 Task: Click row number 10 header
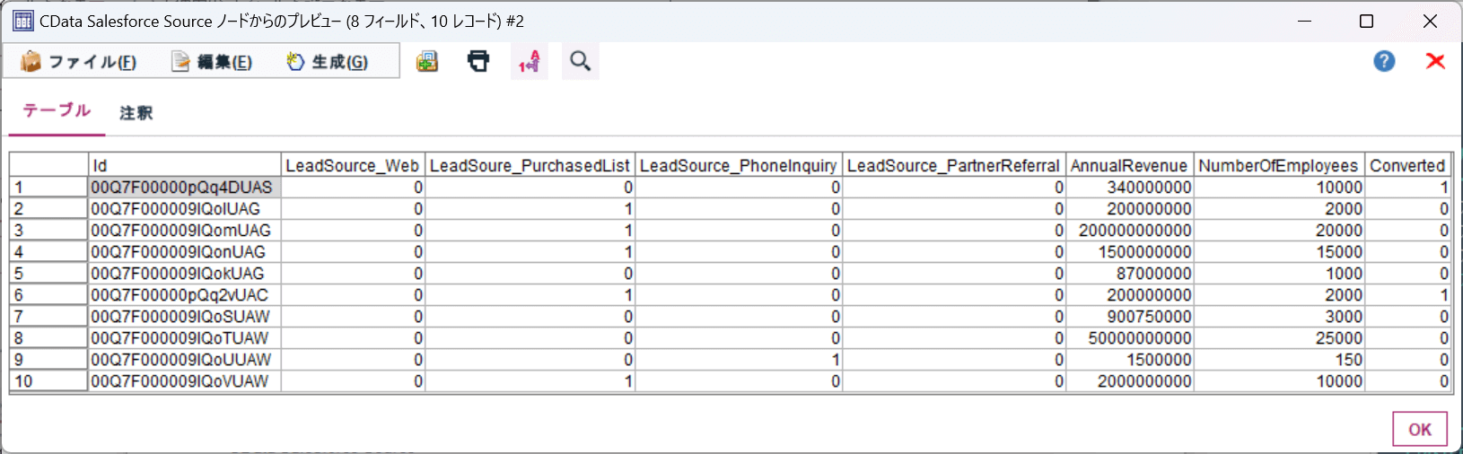[49, 380]
